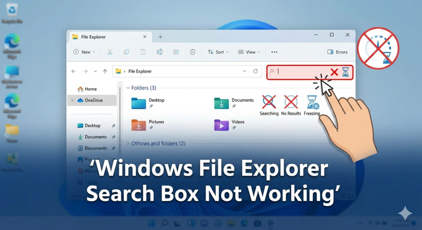This screenshot has width=422, height=230.
Task: Open the Sort dropdown menu
Action: tap(218, 52)
